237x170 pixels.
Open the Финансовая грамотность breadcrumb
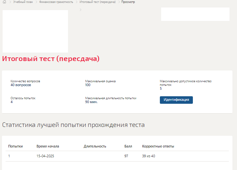click(x=56, y=2)
